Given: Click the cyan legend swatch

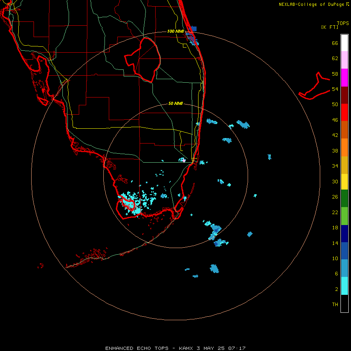Looking at the screenshot, I should 344,286.
